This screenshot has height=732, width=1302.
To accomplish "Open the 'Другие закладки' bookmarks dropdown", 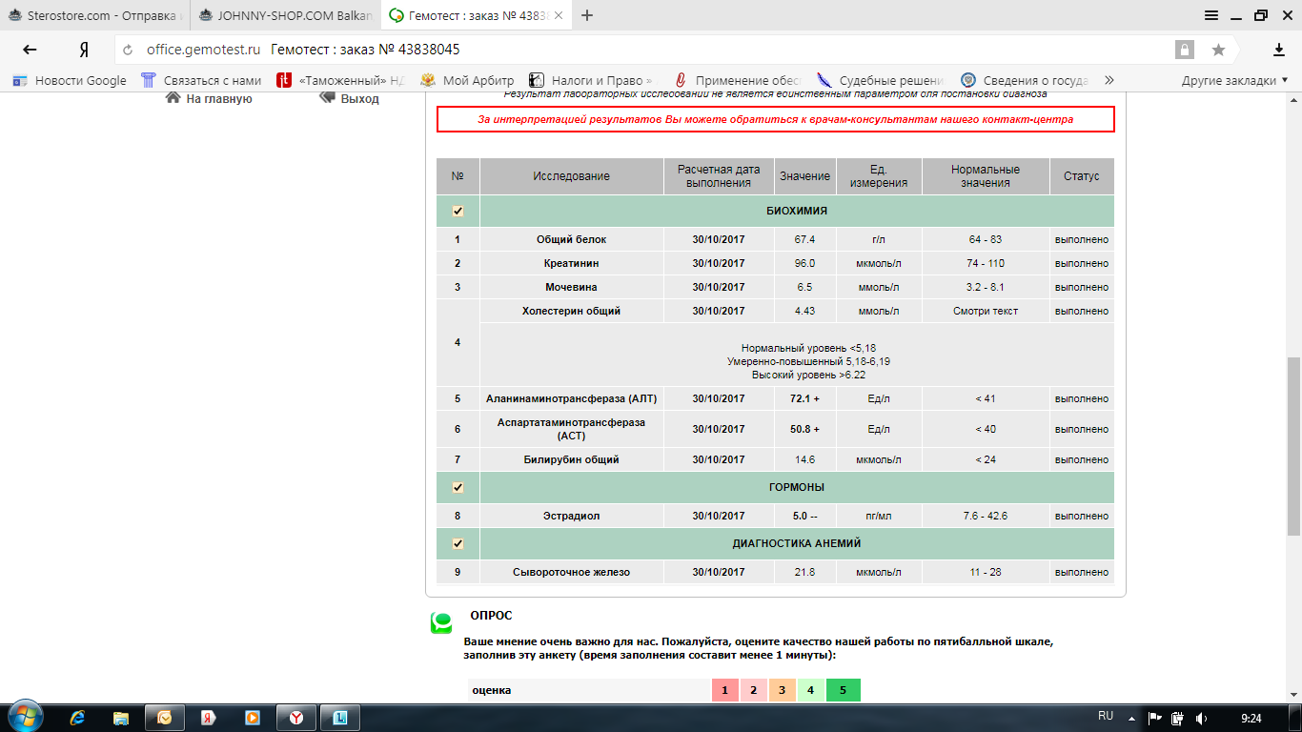I will click(x=1234, y=81).
